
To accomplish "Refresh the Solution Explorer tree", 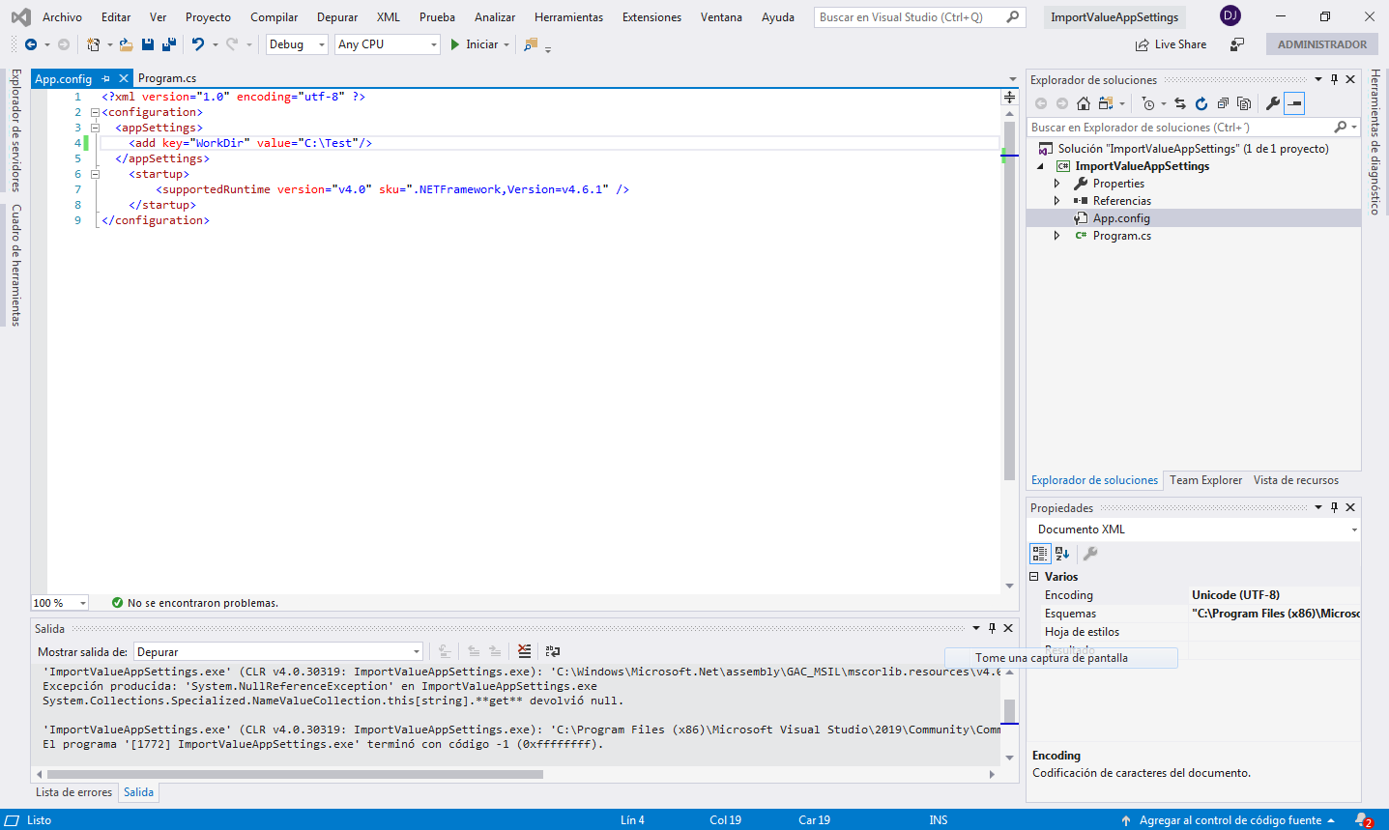I will point(1201,103).
